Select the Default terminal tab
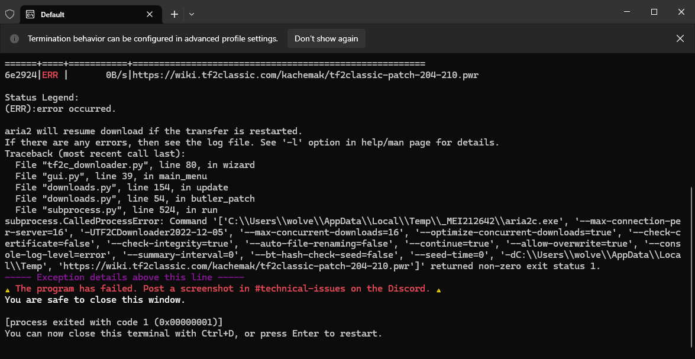 pyautogui.click(x=91, y=14)
